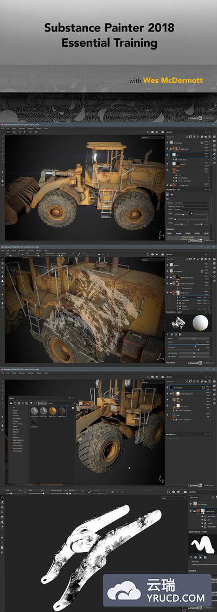The height and width of the screenshot is (612, 217).
Task: Adjust the Flow slider in the mask-view screenshot
Action: [36, 493]
